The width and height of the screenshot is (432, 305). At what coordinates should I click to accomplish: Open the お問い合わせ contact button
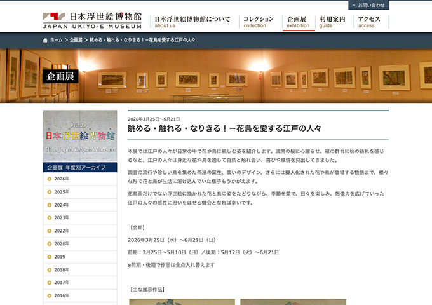pyautogui.click(x=368, y=5)
